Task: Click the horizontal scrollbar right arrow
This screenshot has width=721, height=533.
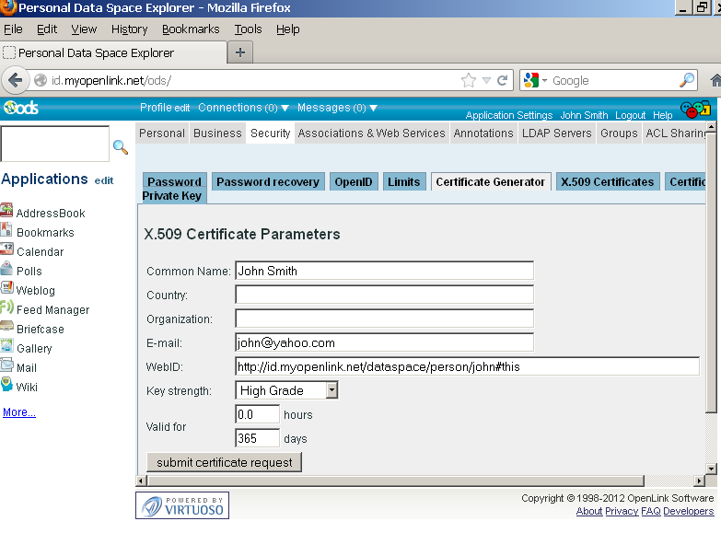Action: coord(699,481)
